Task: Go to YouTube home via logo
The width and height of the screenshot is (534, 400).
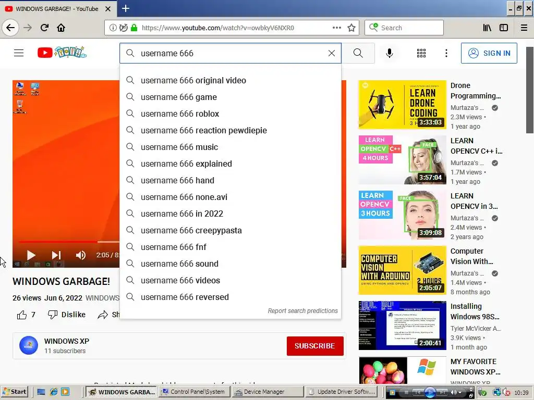Action: pyautogui.click(x=62, y=53)
